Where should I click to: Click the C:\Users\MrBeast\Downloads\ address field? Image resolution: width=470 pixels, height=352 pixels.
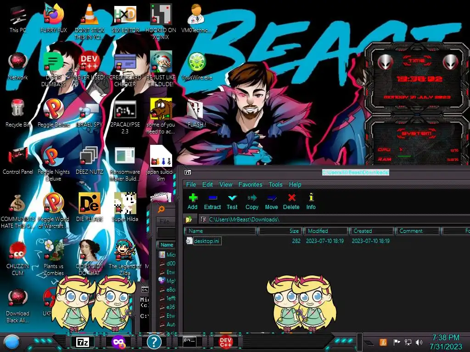[334, 220]
